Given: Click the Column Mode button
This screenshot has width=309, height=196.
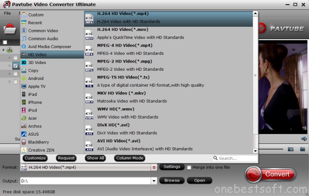Looking at the screenshot, I should [x=130, y=158].
